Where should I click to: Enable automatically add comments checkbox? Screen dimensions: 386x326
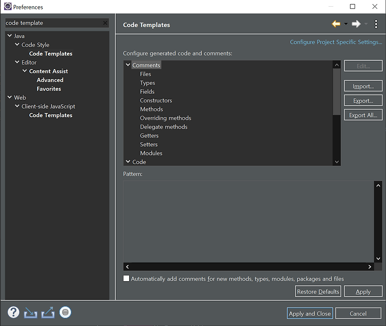(126, 279)
